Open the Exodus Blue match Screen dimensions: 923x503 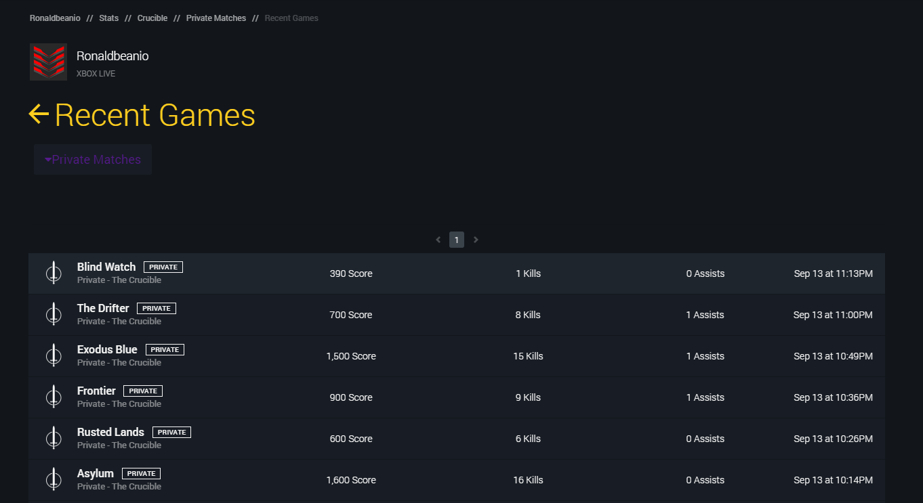(x=457, y=356)
